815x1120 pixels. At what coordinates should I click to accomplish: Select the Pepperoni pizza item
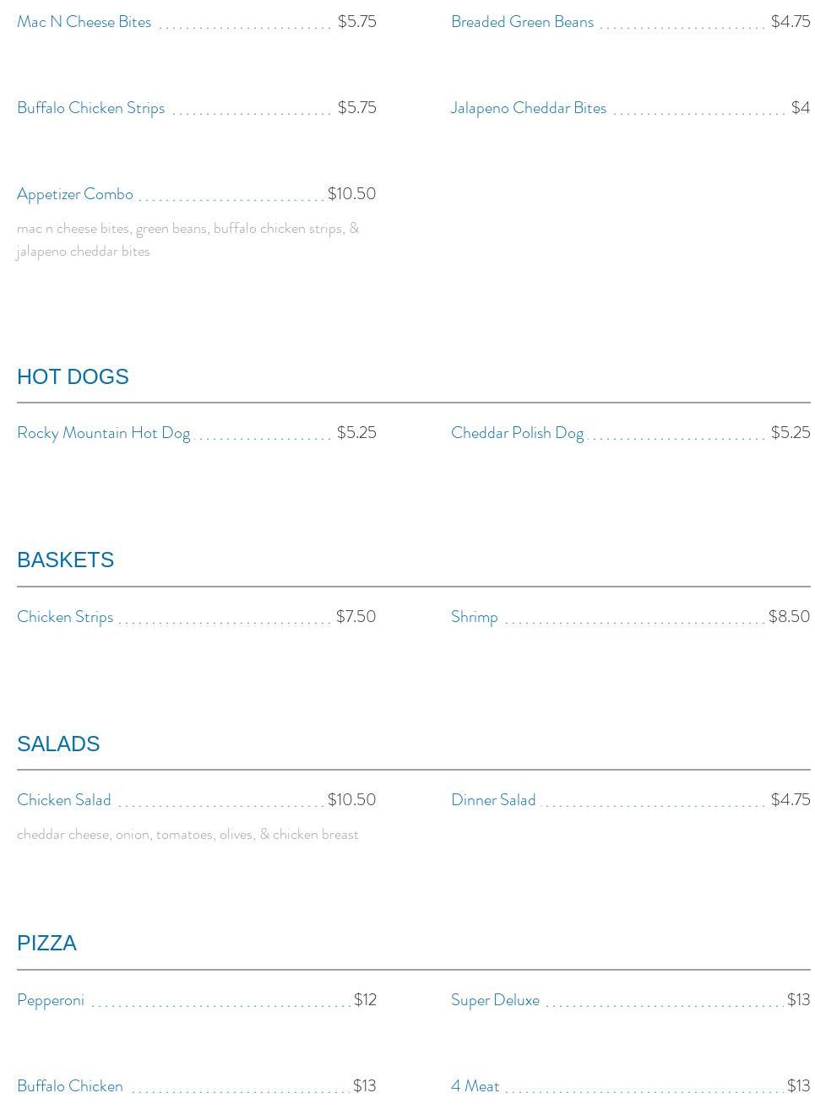coord(51,1000)
